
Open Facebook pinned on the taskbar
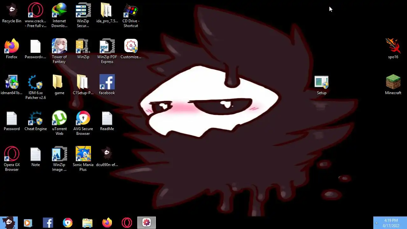coord(48,223)
